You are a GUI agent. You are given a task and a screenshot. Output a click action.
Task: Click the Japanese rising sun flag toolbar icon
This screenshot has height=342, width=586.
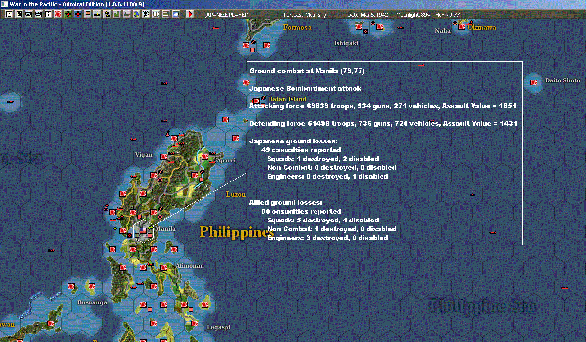coord(58,14)
